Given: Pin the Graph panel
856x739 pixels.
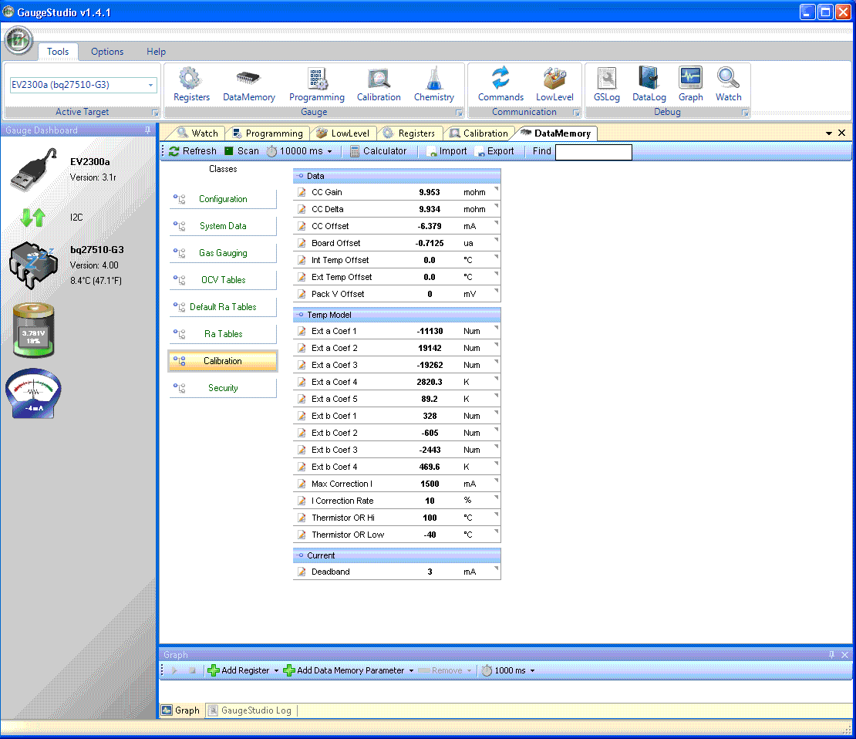Looking at the screenshot, I should [831, 654].
